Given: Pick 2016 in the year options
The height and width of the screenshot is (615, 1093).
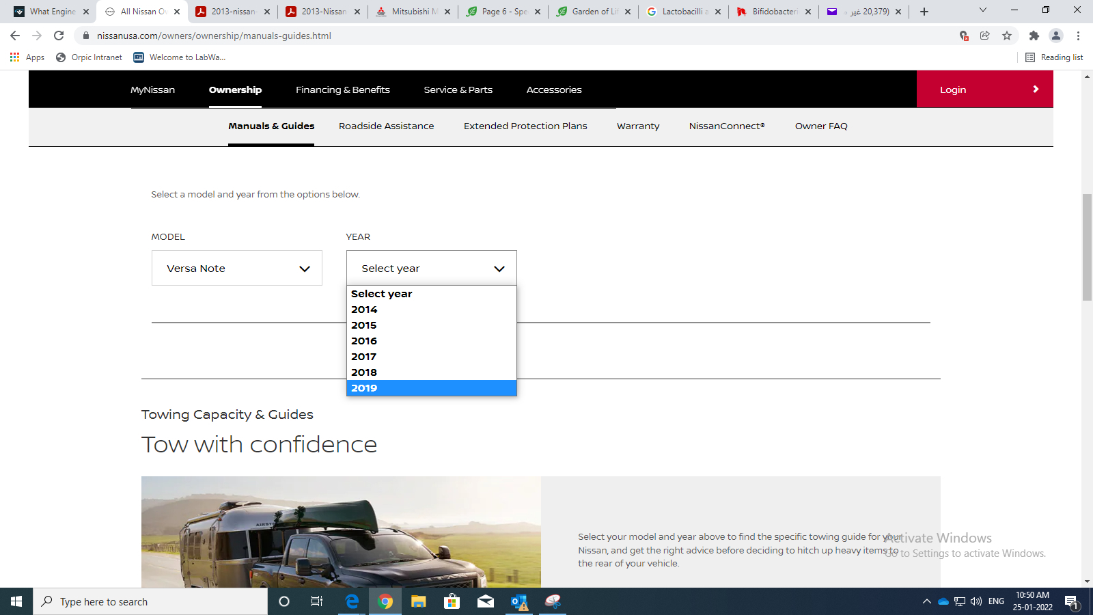Looking at the screenshot, I should (364, 341).
